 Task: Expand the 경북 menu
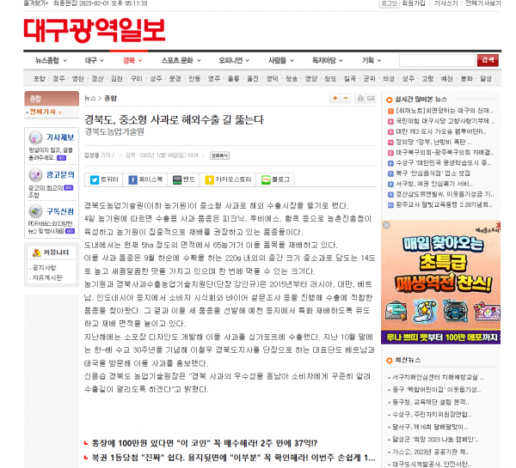click(132, 60)
